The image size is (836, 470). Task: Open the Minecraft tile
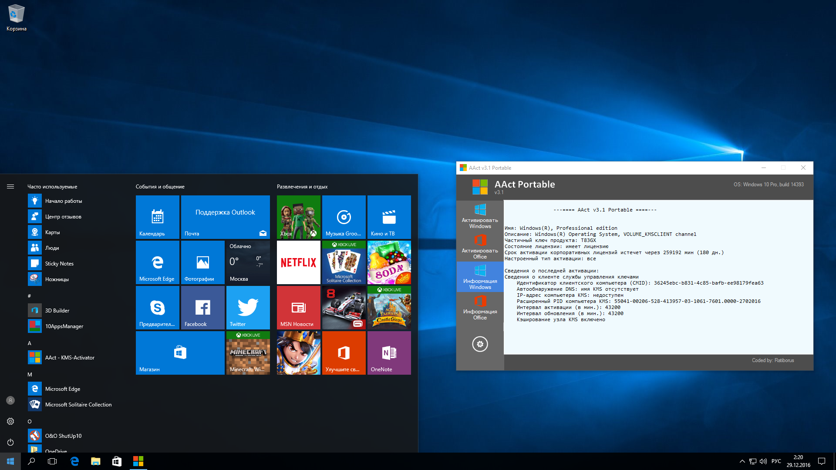(x=248, y=353)
